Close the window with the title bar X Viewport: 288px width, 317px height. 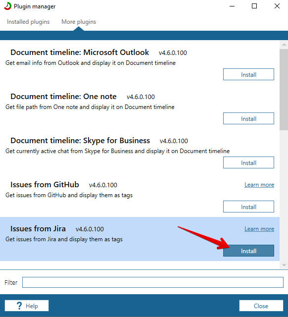point(277,6)
